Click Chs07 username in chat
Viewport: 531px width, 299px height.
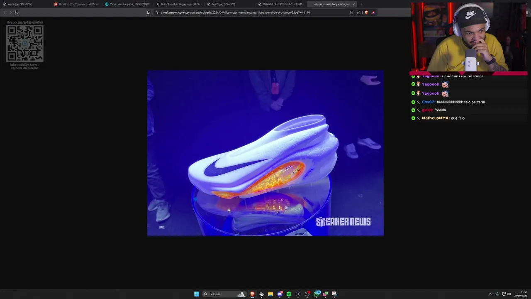(x=429, y=102)
